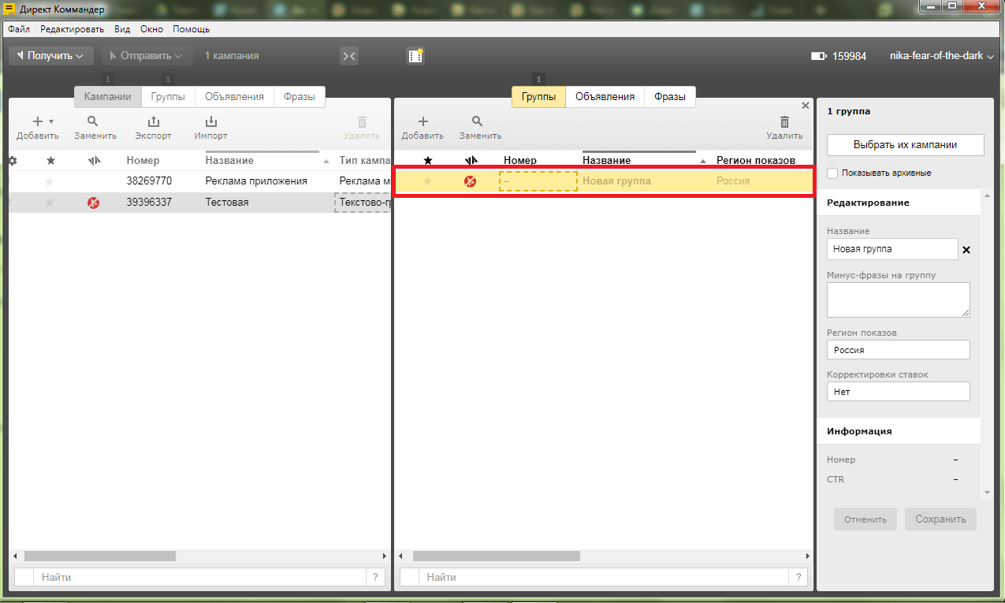
Task: Expand account menu nika-fear-of-the-dark
Action: (x=942, y=56)
